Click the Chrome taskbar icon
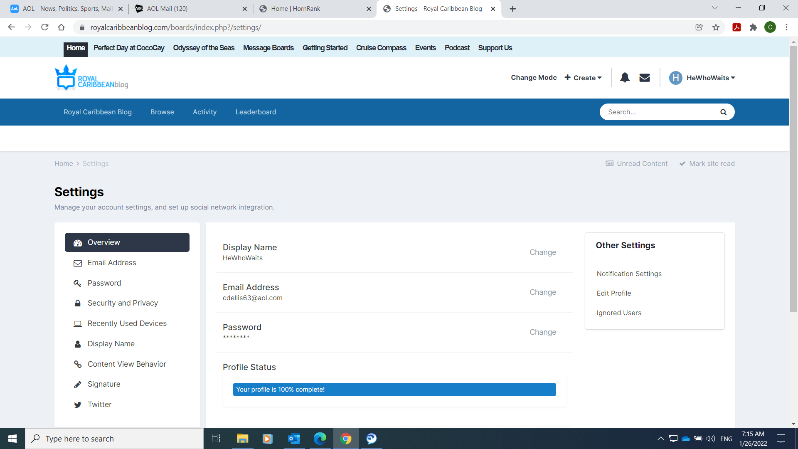Viewport: 798px width, 449px height. coord(346,439)
